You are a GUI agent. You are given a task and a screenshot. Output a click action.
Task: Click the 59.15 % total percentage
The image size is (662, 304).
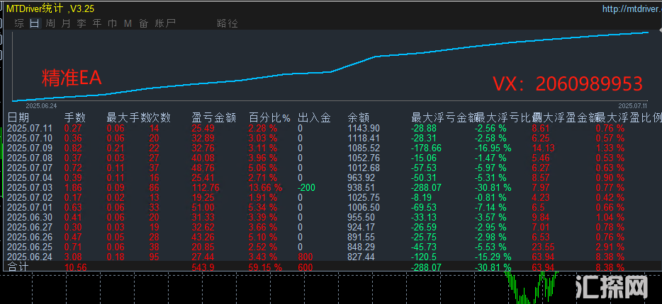[265, 267]
